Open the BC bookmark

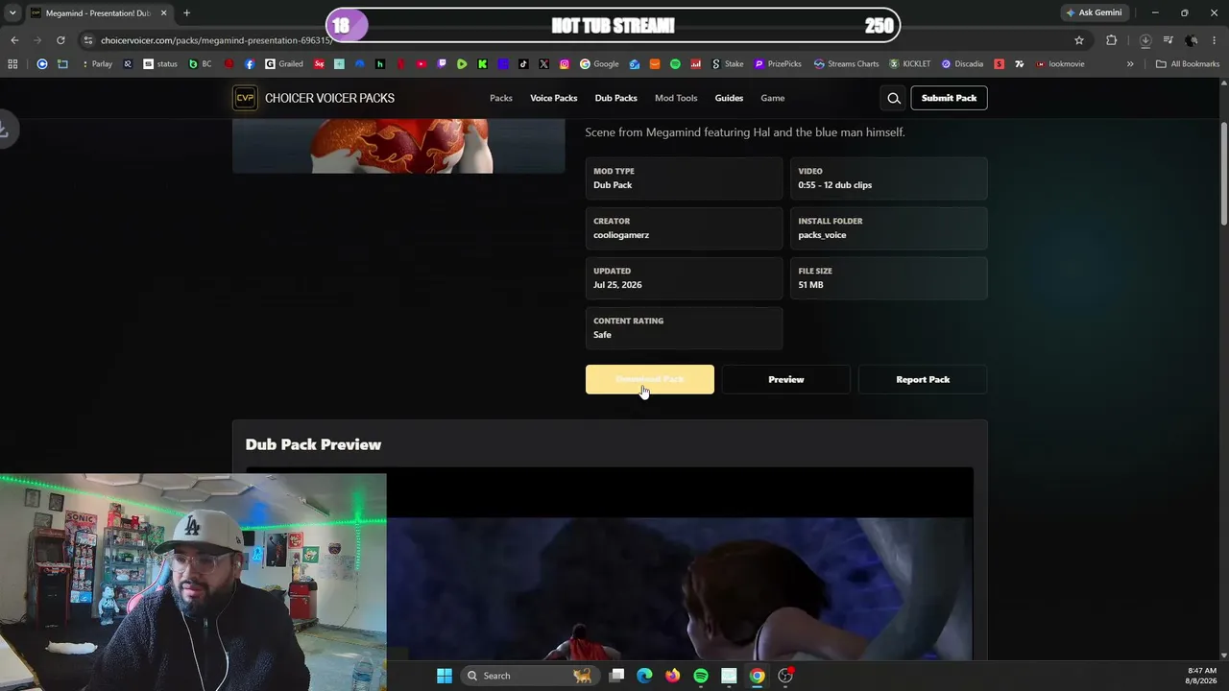tap(201, 64)
